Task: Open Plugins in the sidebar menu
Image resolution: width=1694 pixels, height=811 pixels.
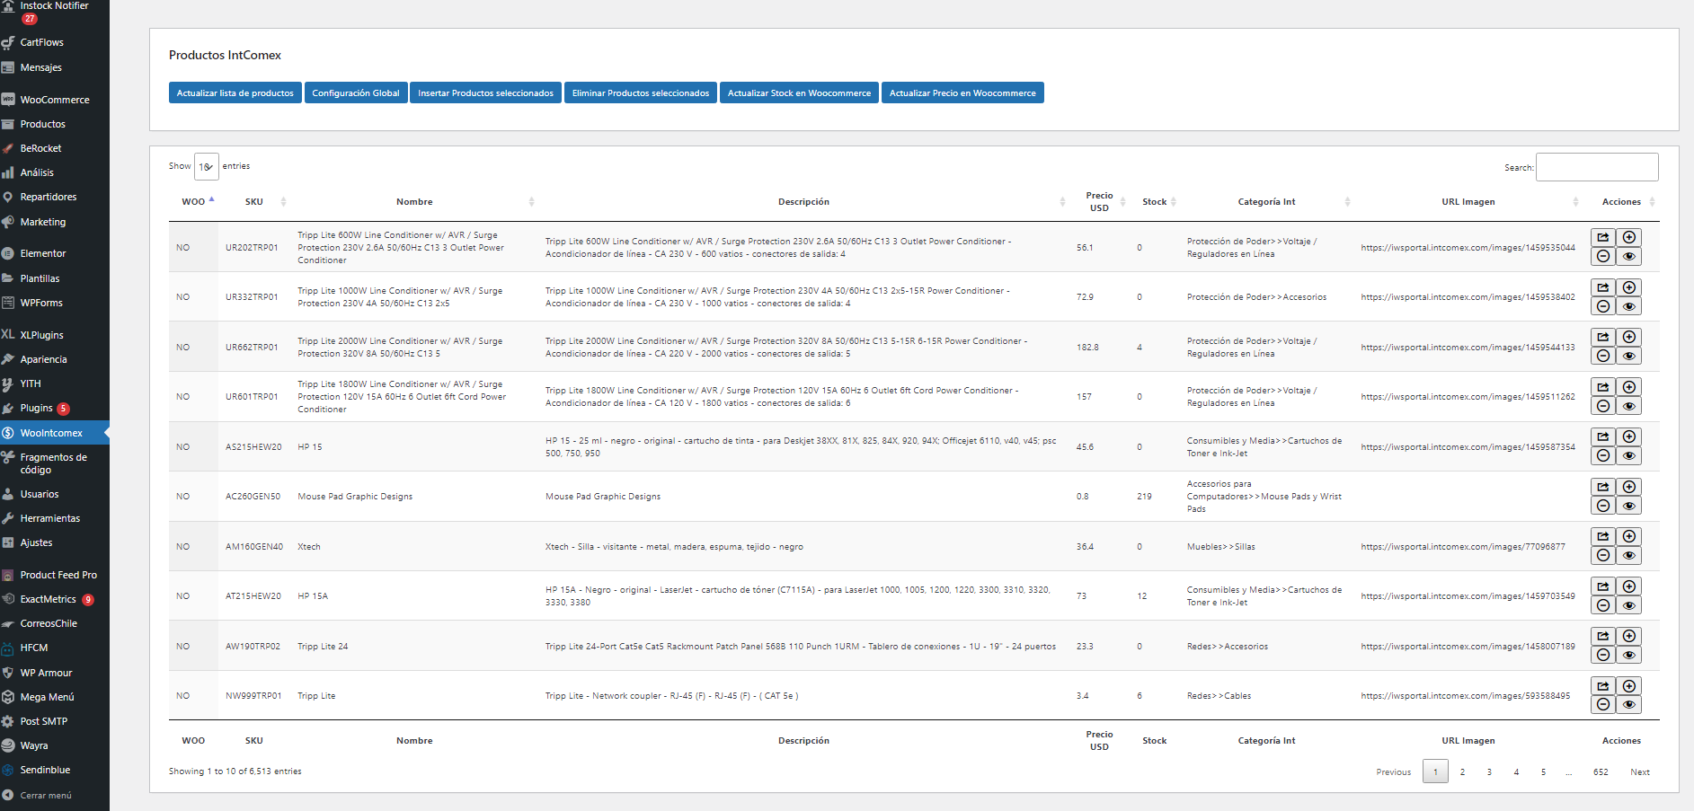Action: coord(37,408)
